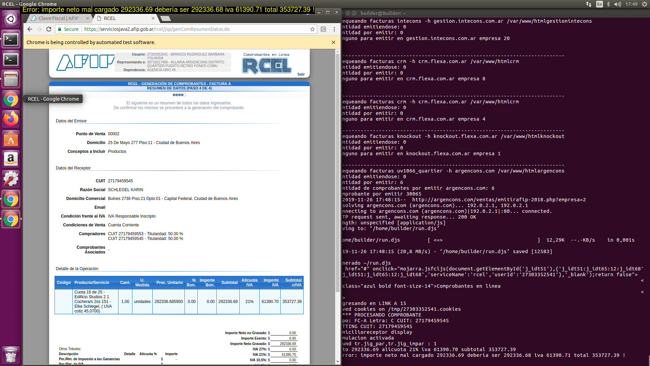
Task: Click Prec. Unitario cell 292336.685950
Action: [x=169, y=302]
